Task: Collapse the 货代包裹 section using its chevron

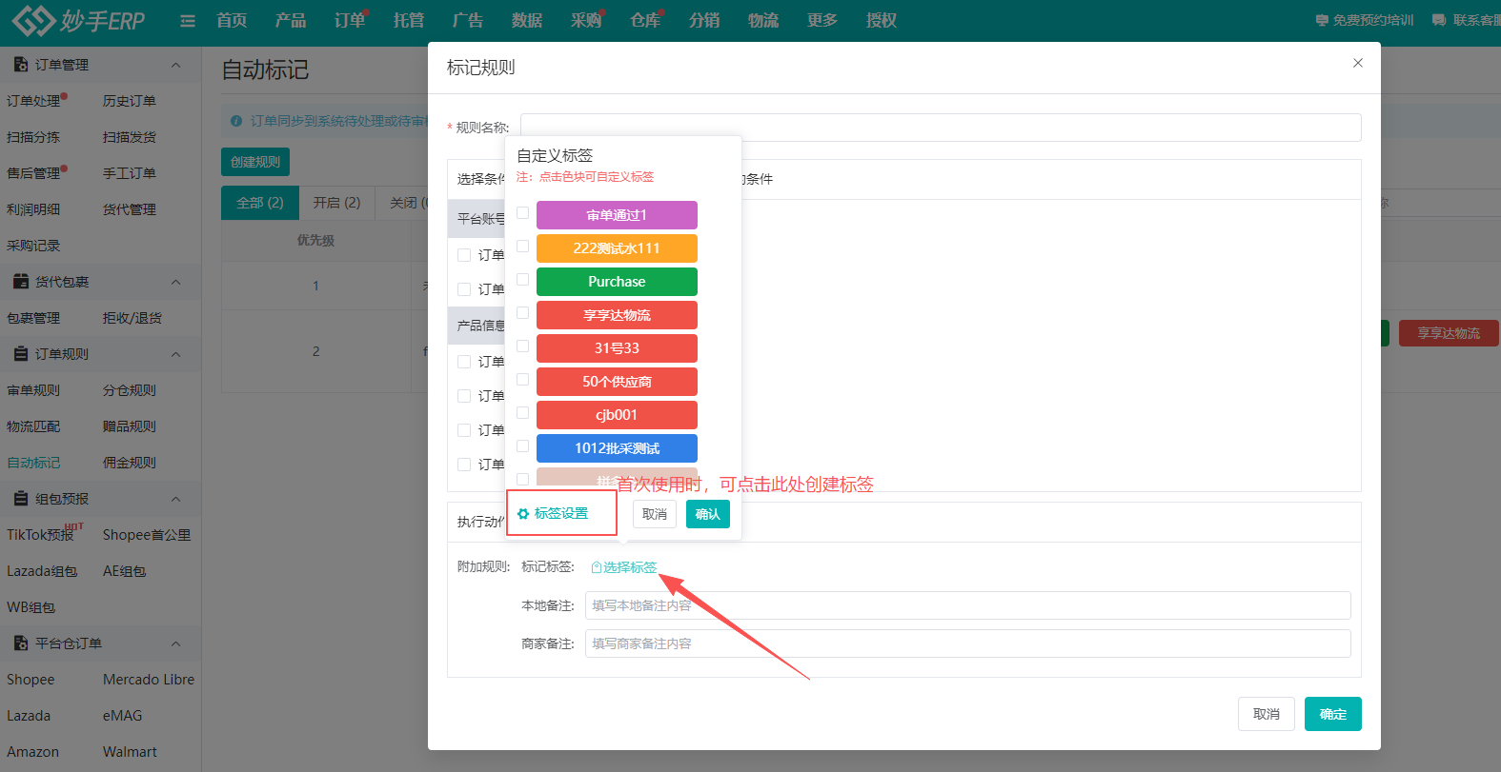Action: [x=175, y=282]
